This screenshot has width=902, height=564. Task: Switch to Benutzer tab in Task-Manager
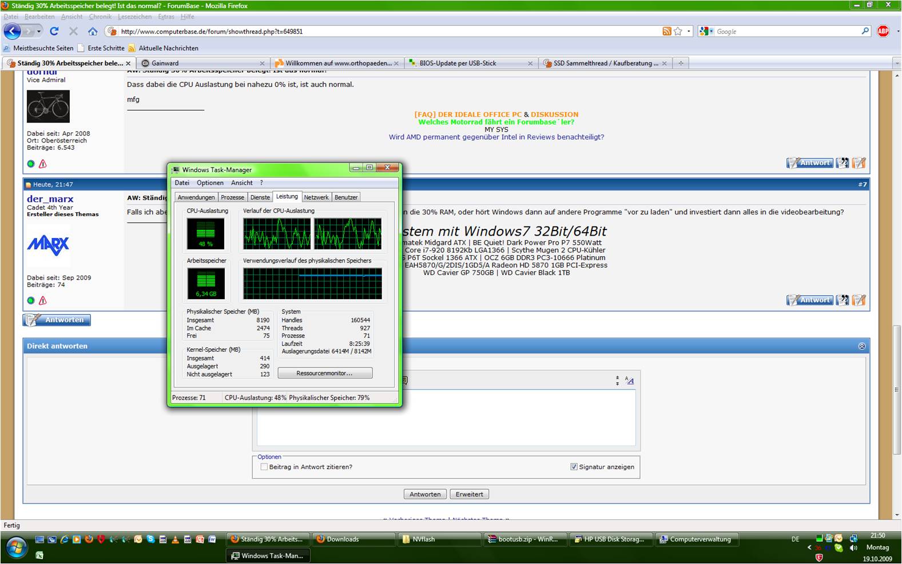[x=346, y=197]
